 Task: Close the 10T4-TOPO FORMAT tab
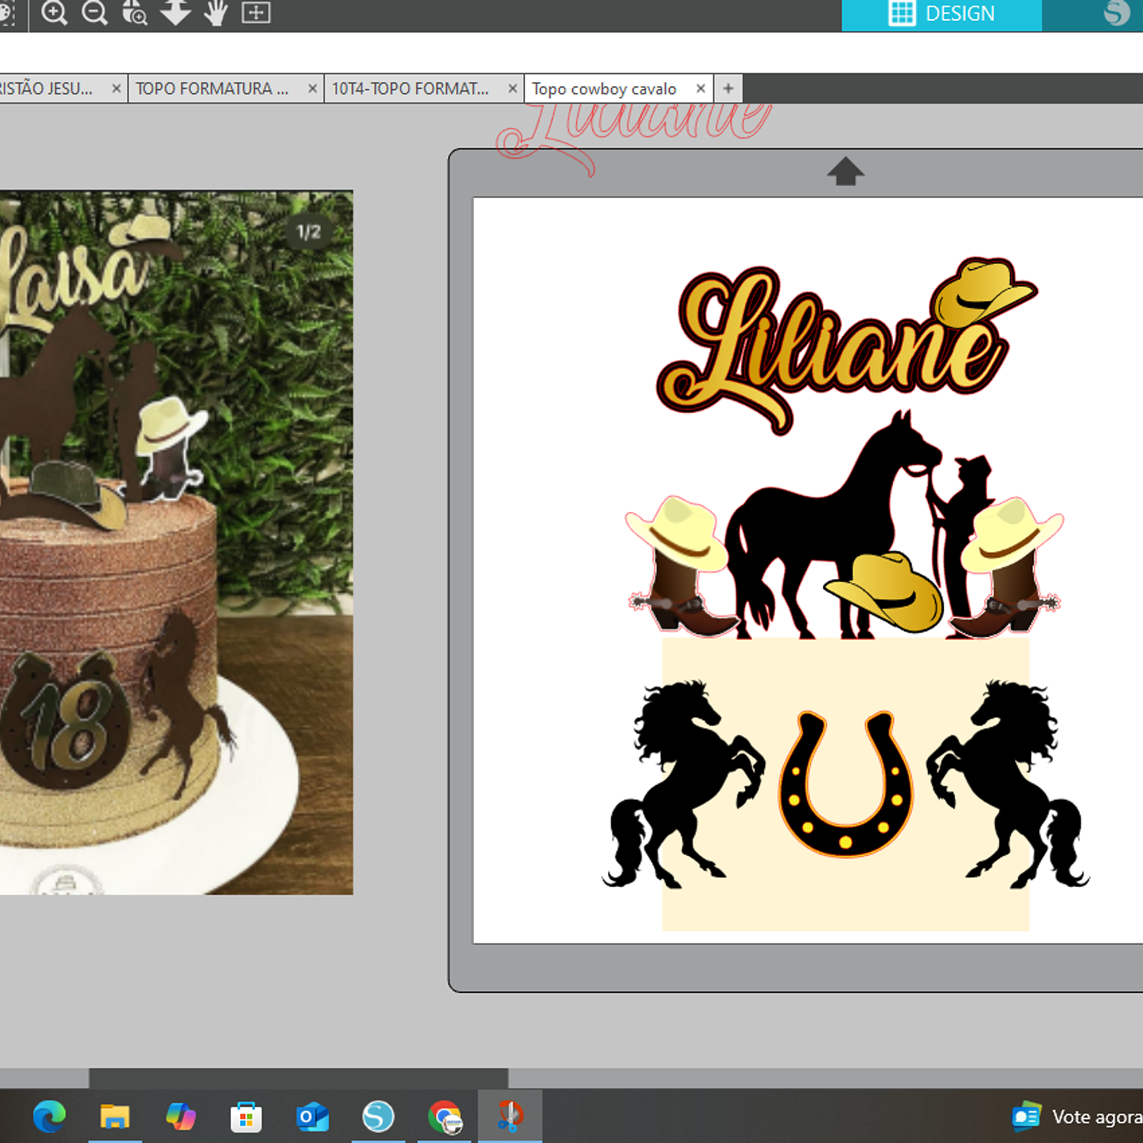(x=513, y=89)
